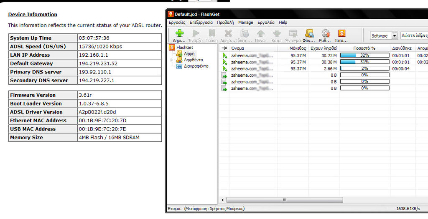Screen dimensions: 428x219
Task: Click the 1638.61KB/s speed in status bar
Action: [x=408, y=209]
